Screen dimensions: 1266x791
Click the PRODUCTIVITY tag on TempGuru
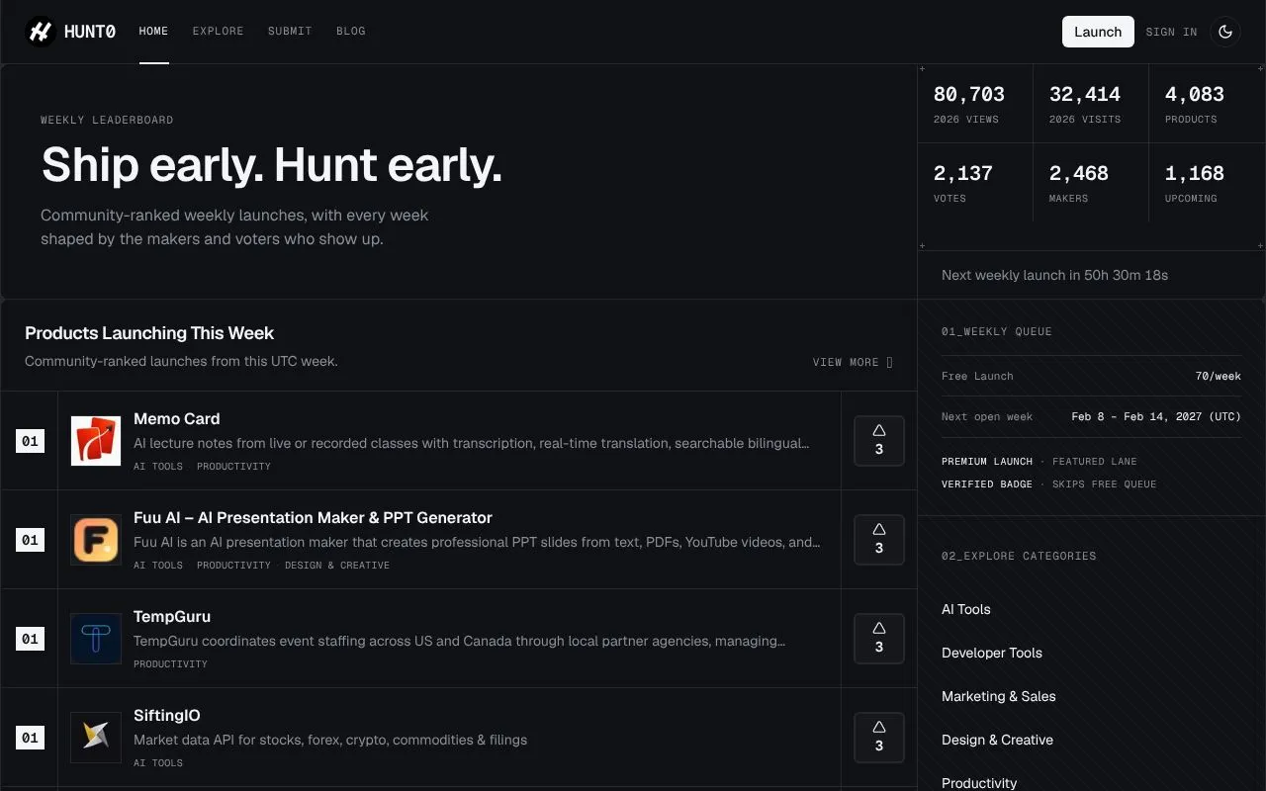point(170,663)
